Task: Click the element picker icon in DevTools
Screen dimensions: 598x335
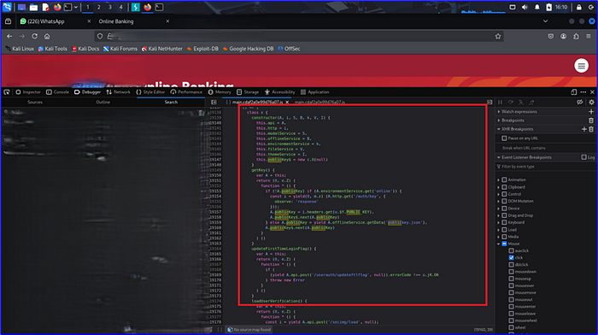Action: click(7, 92)
